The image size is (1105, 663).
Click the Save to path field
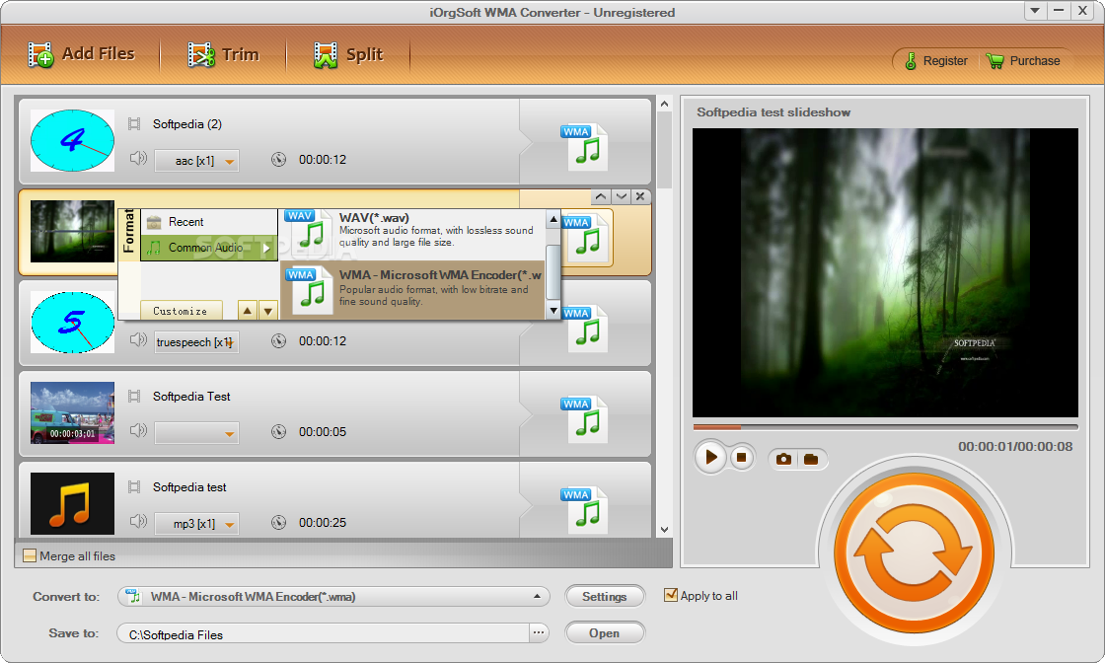(x=323, y=633)
